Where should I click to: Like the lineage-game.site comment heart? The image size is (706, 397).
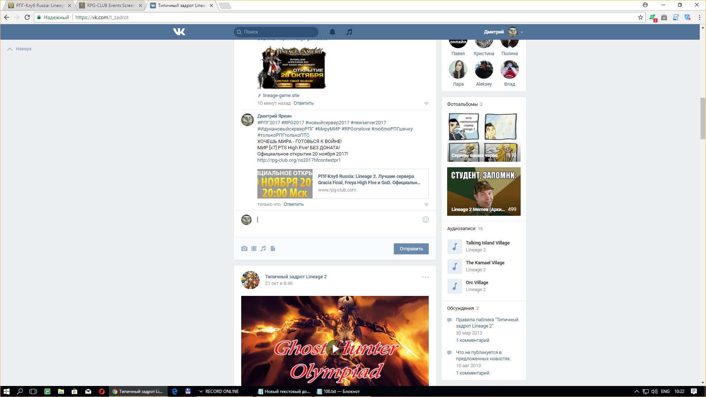pyautogui.click(x=426, y=104)
